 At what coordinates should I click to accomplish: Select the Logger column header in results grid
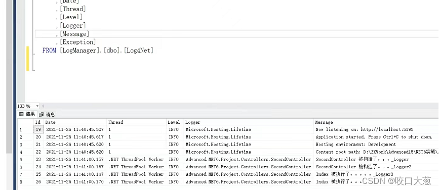pos(249,122)
